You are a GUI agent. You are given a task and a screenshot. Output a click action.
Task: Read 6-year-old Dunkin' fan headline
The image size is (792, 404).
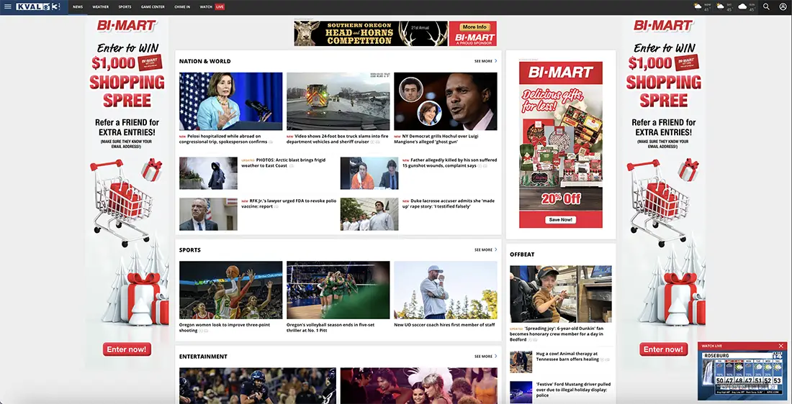tap(557, 334)
